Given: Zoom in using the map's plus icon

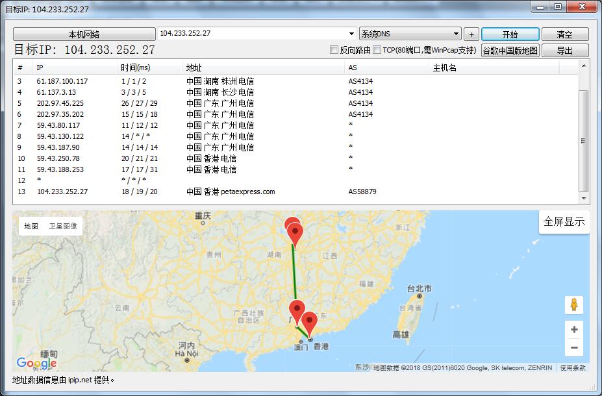Looking at the screenshot, I should point(574,329).
